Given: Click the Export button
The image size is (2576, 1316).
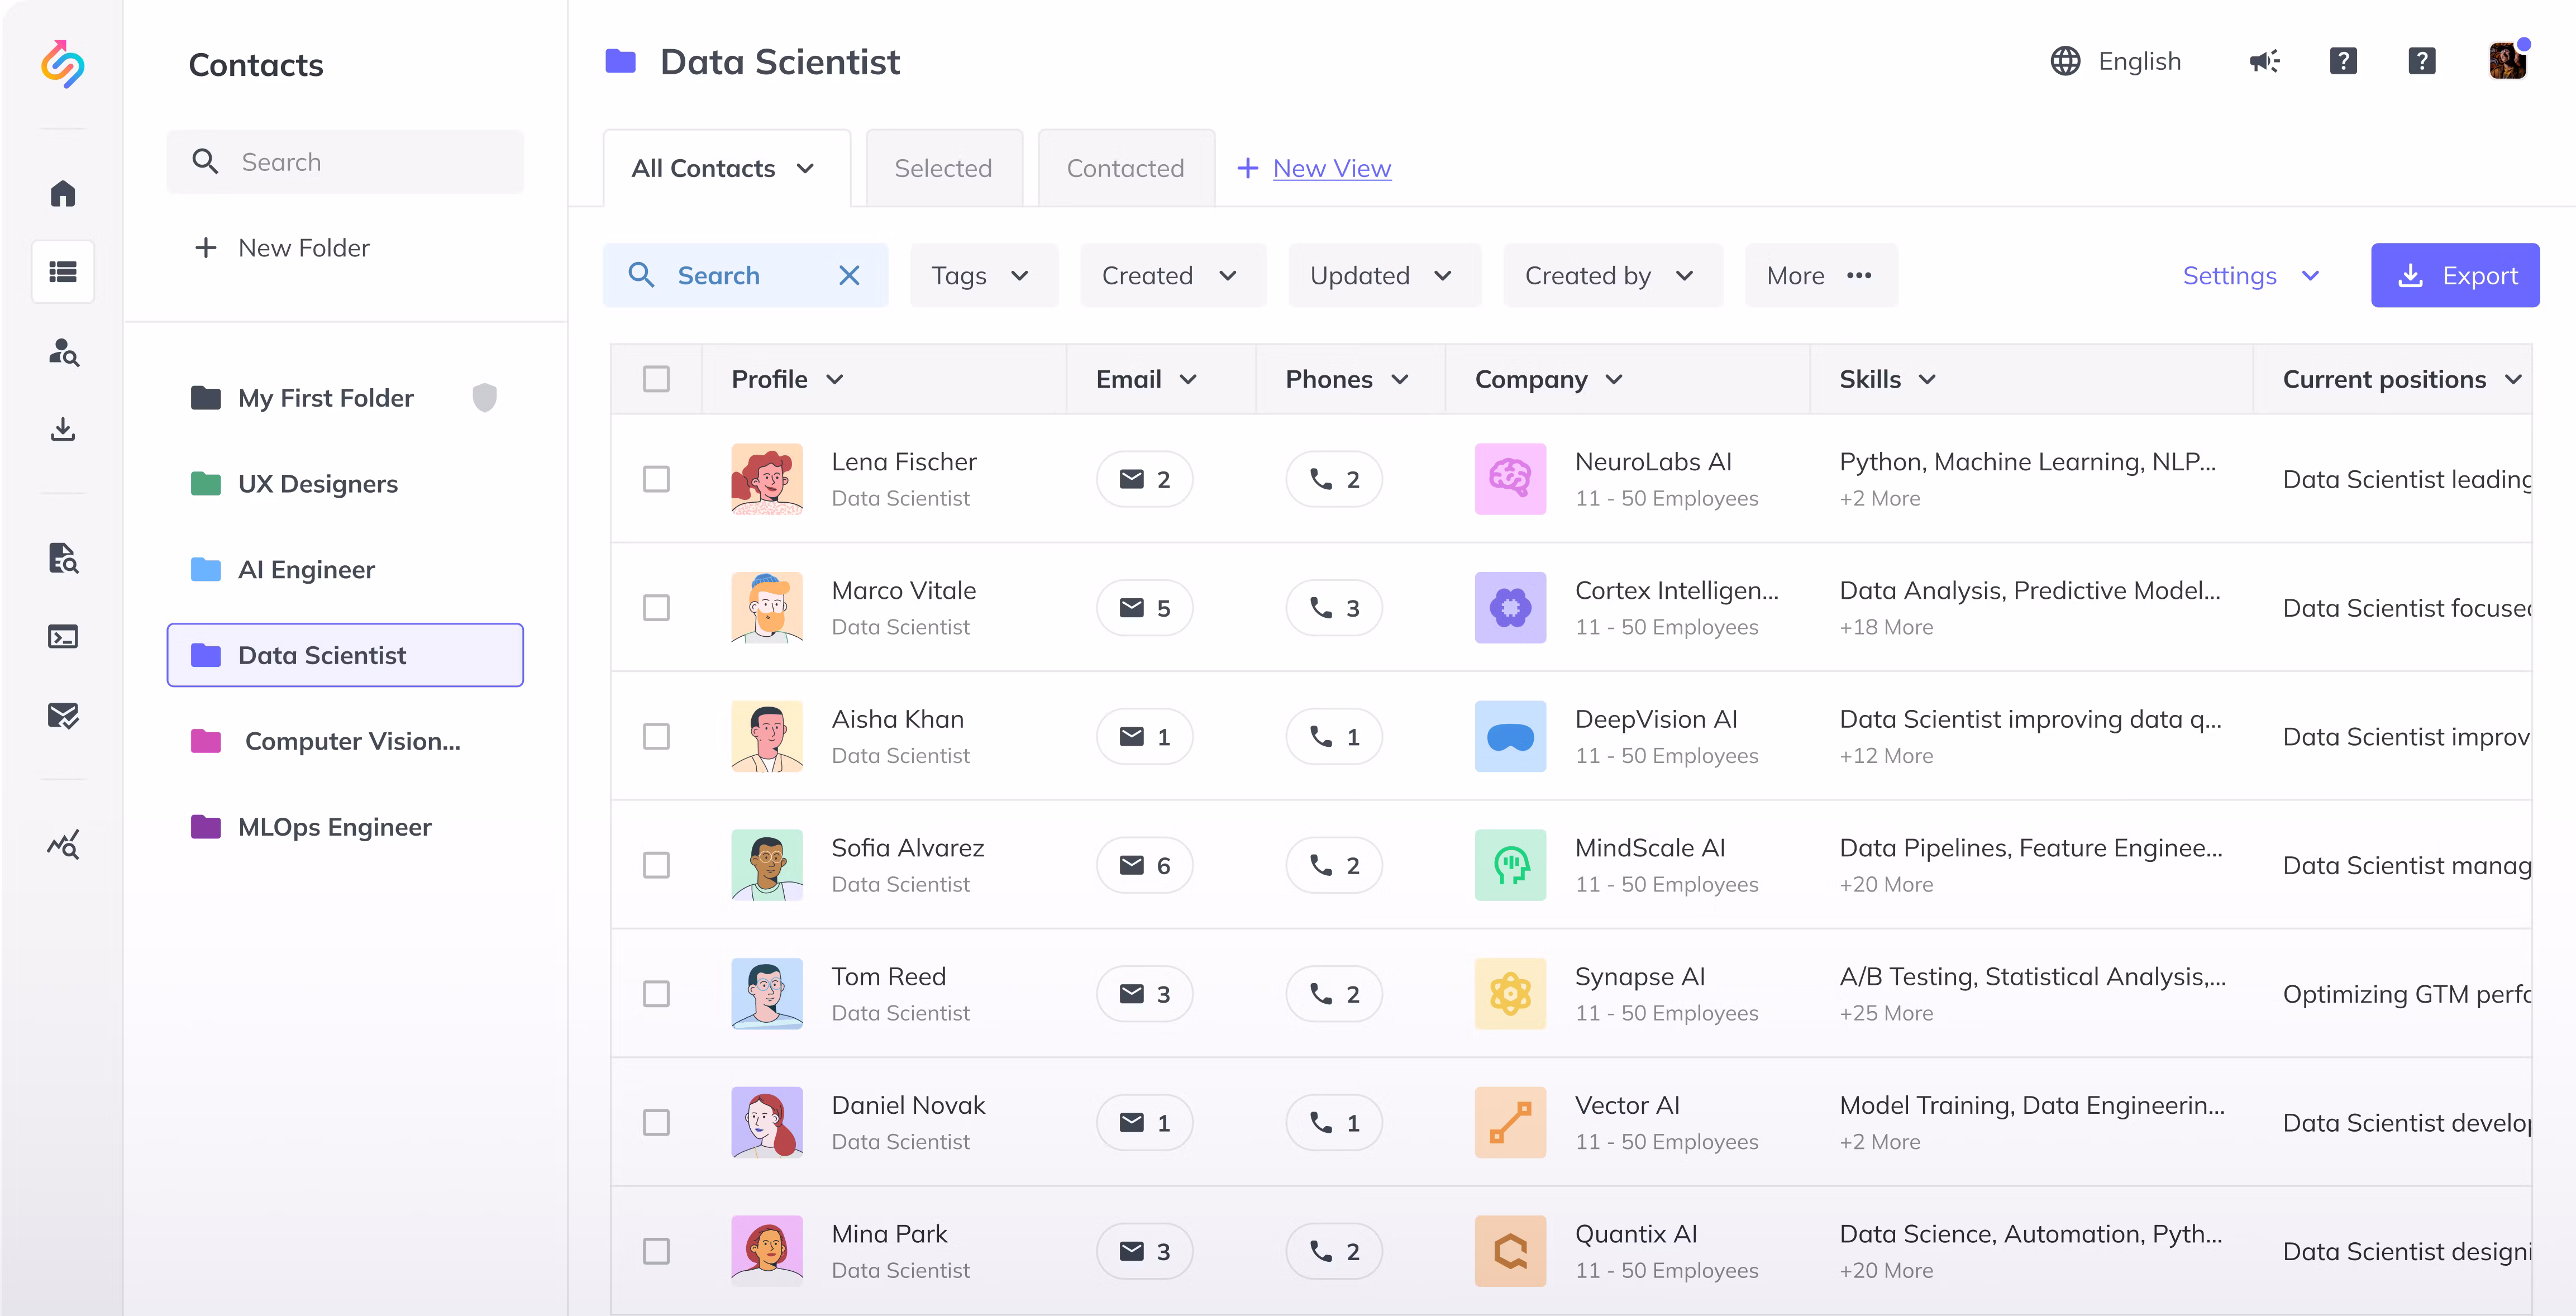Looking at the screenshot, I should click(2454, 275).
